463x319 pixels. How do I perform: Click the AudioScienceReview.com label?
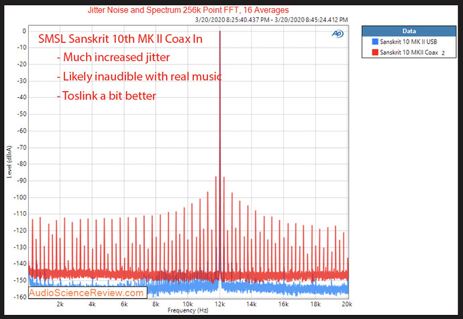coord(88,292)
